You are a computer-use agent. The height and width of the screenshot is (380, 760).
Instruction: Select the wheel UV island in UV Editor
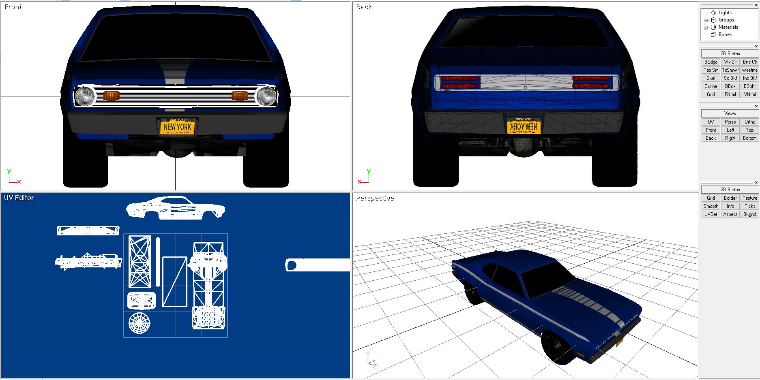[x=139, y=323]
